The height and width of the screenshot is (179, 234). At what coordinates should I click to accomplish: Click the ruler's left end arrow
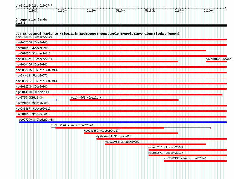coord(16,8)
